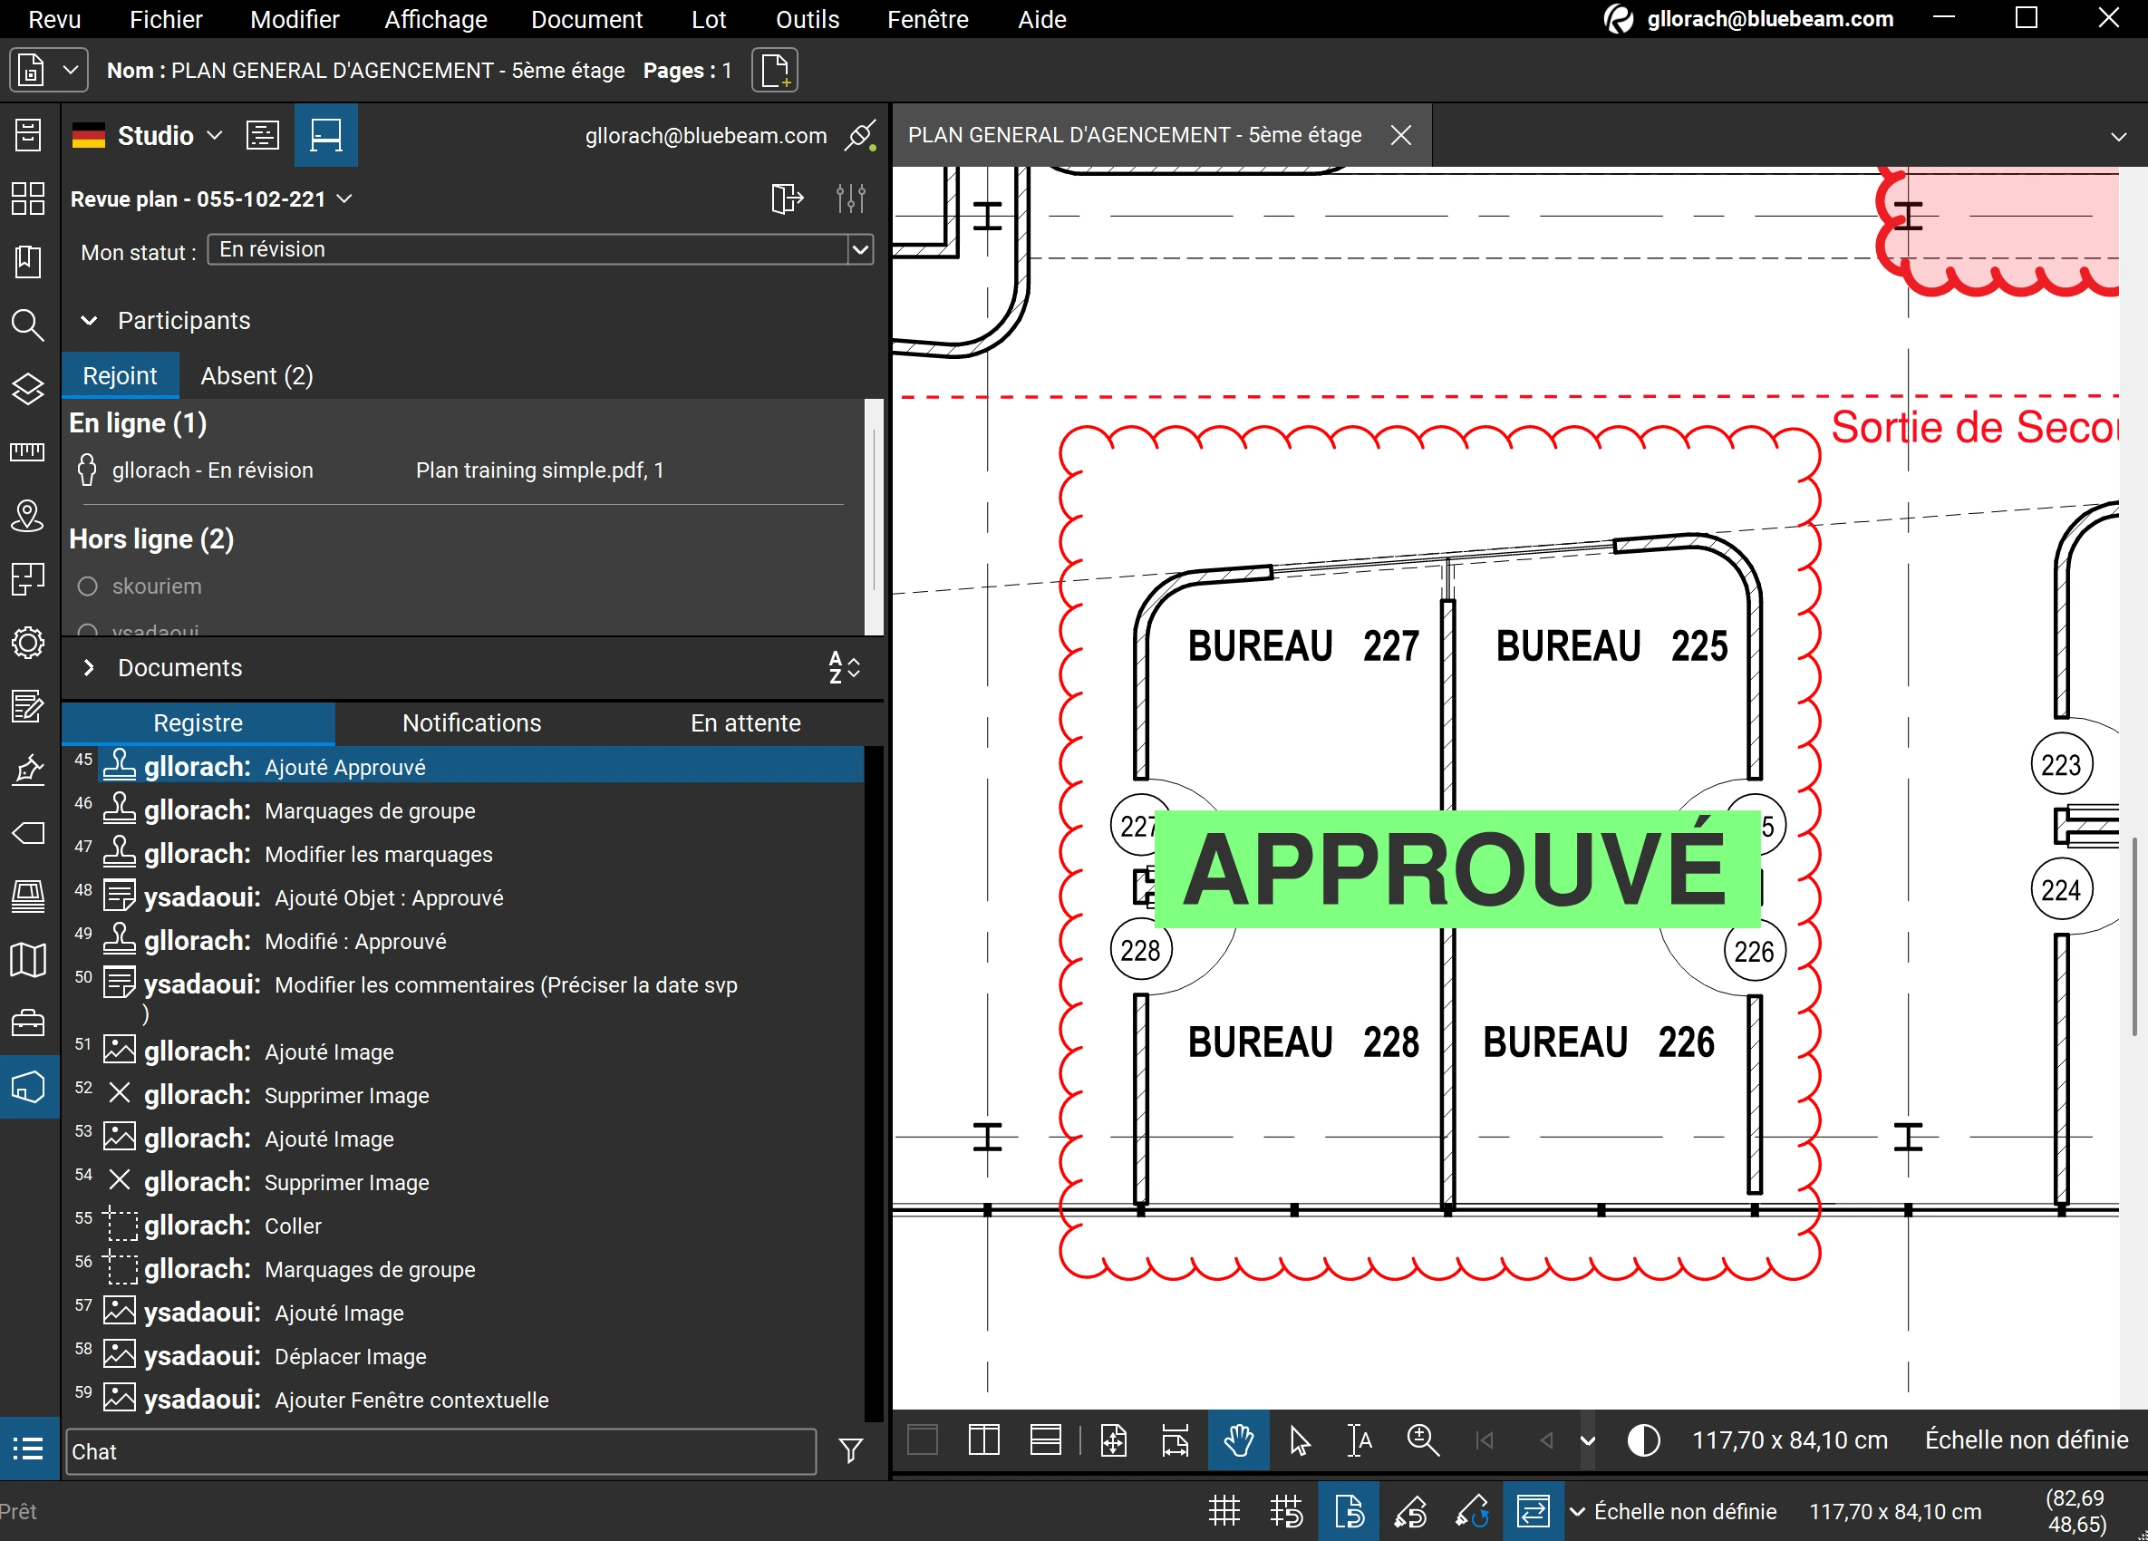This screenshot has height=1541, width=2148.
Task: Open the Outils menu
Action: [x=807, y=20]
